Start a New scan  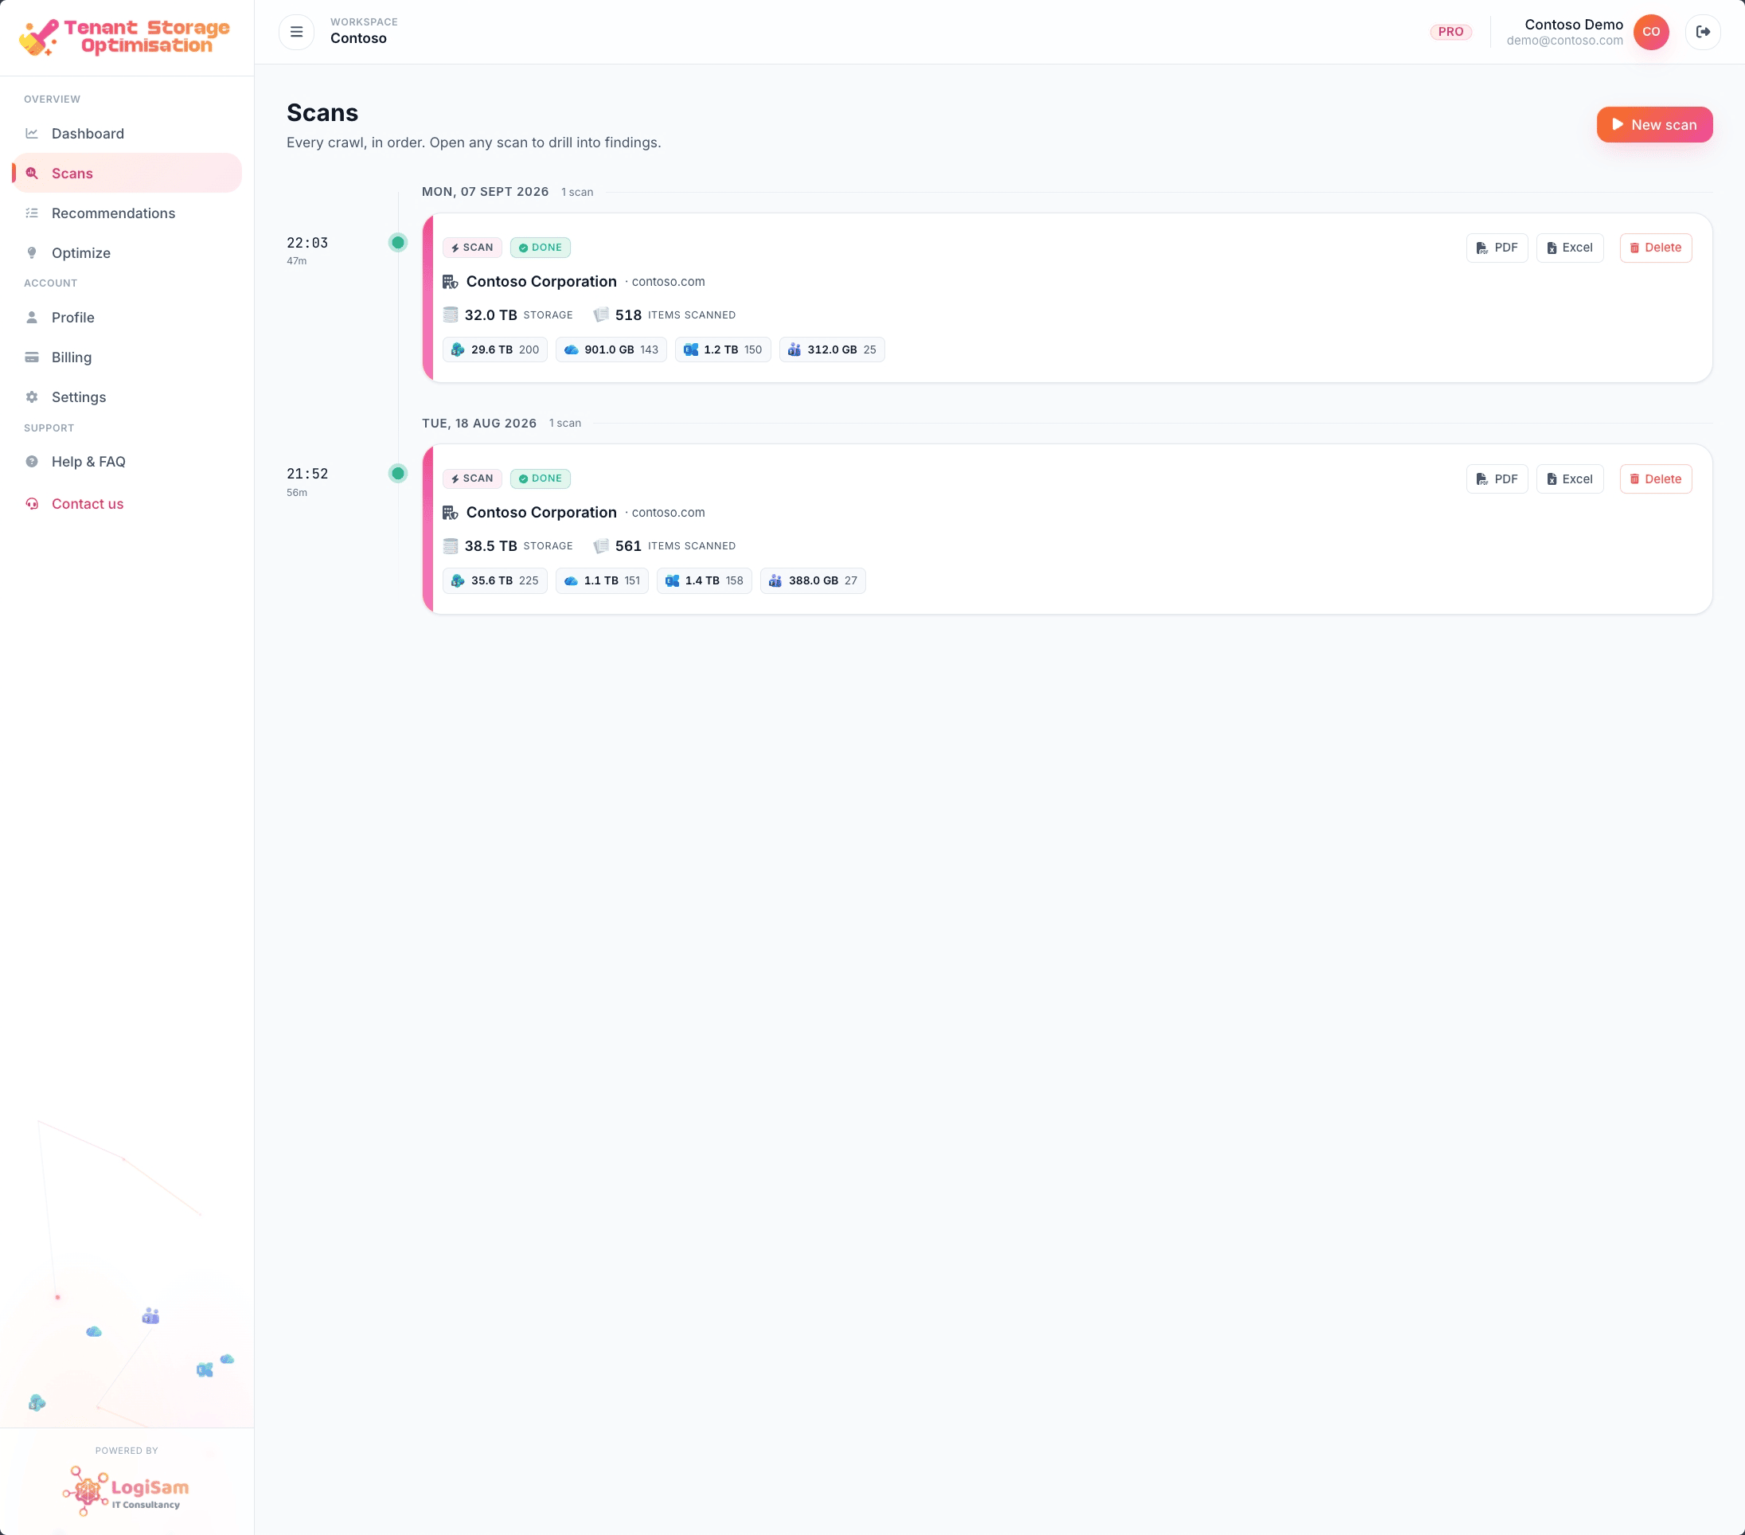[1653, 125]
